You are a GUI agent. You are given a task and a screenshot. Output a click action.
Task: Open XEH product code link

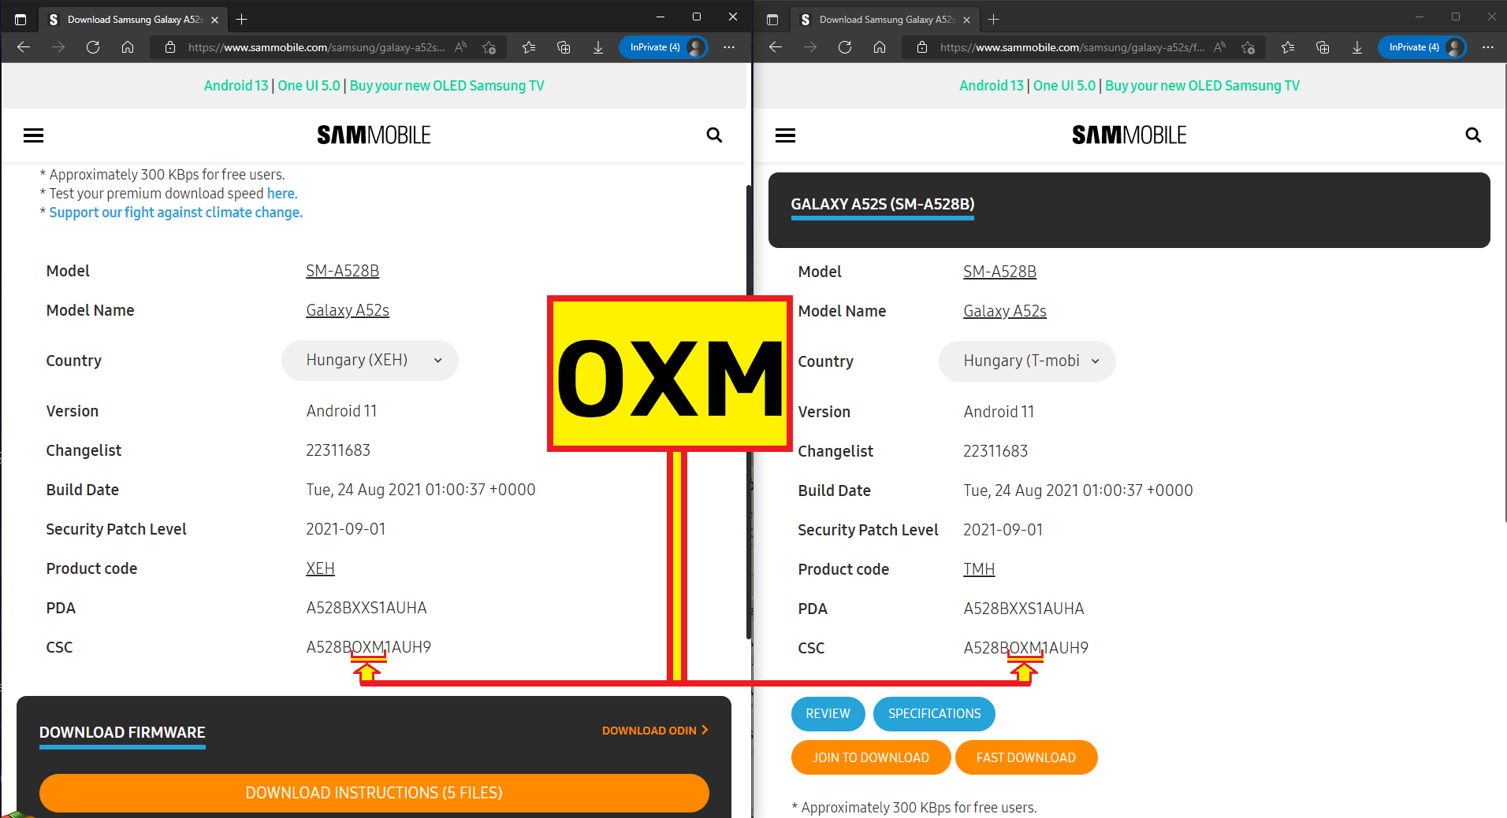point(320,568)
